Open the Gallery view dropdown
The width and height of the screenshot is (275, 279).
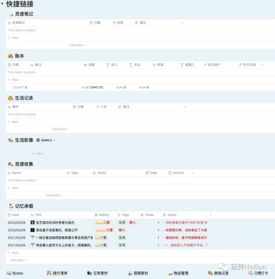click(46, 140)
